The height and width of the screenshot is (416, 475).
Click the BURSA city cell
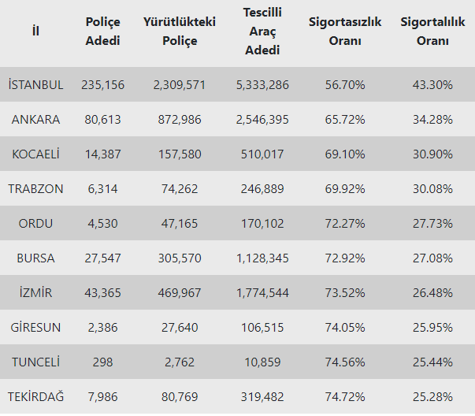[36, 258]
